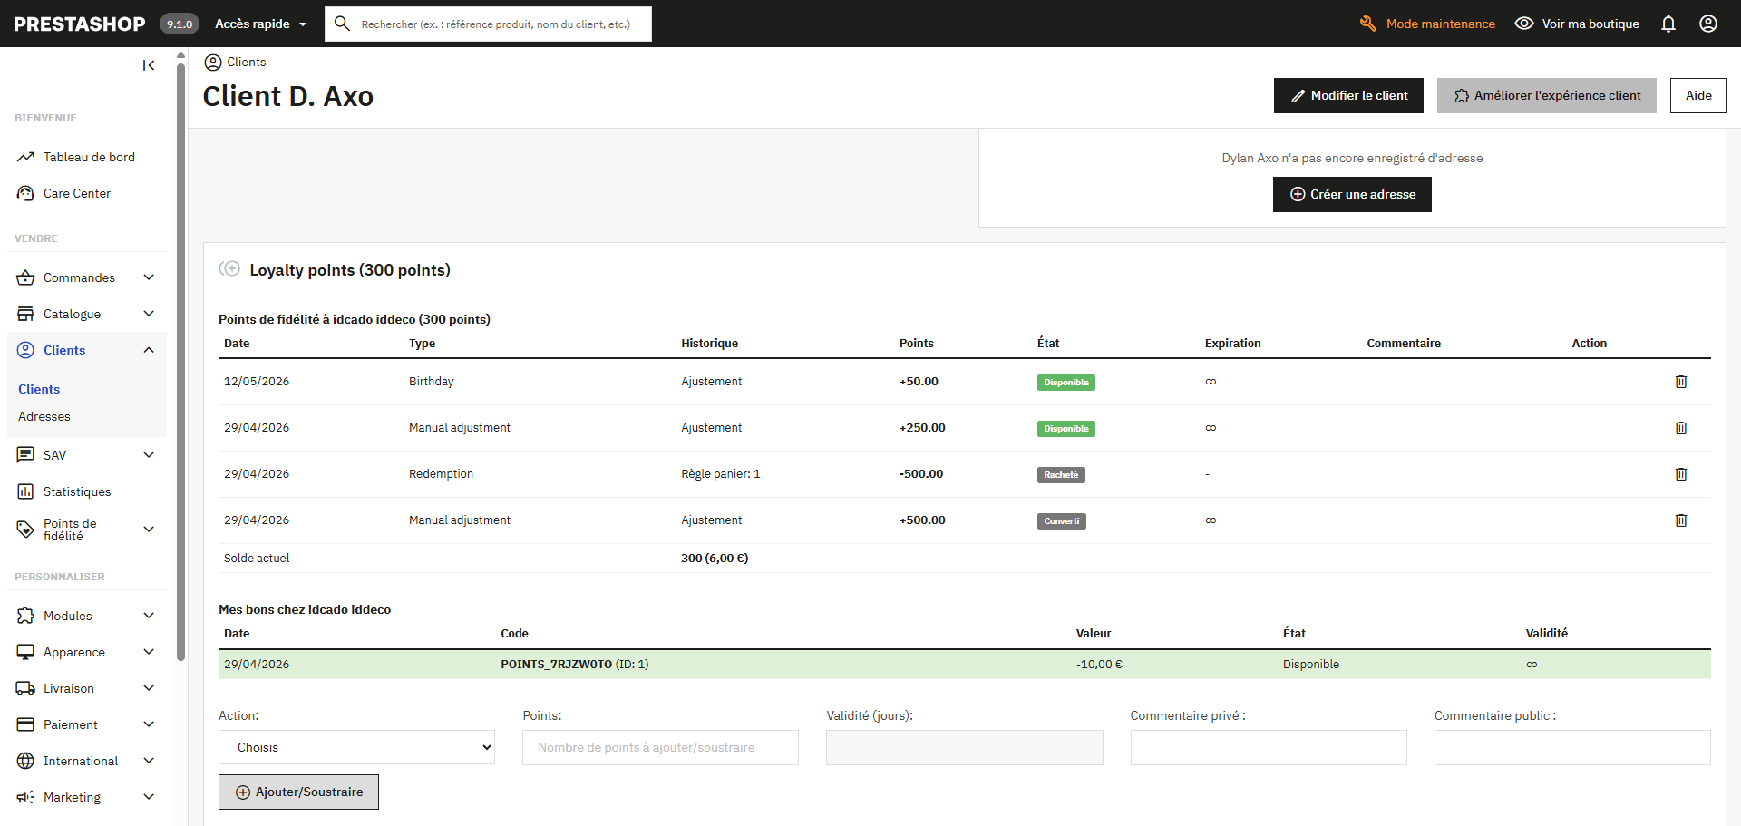Viewport: 1741px width, 826px height.
Task: Open the Accès rapide dropdown
Action: [261, 24]
